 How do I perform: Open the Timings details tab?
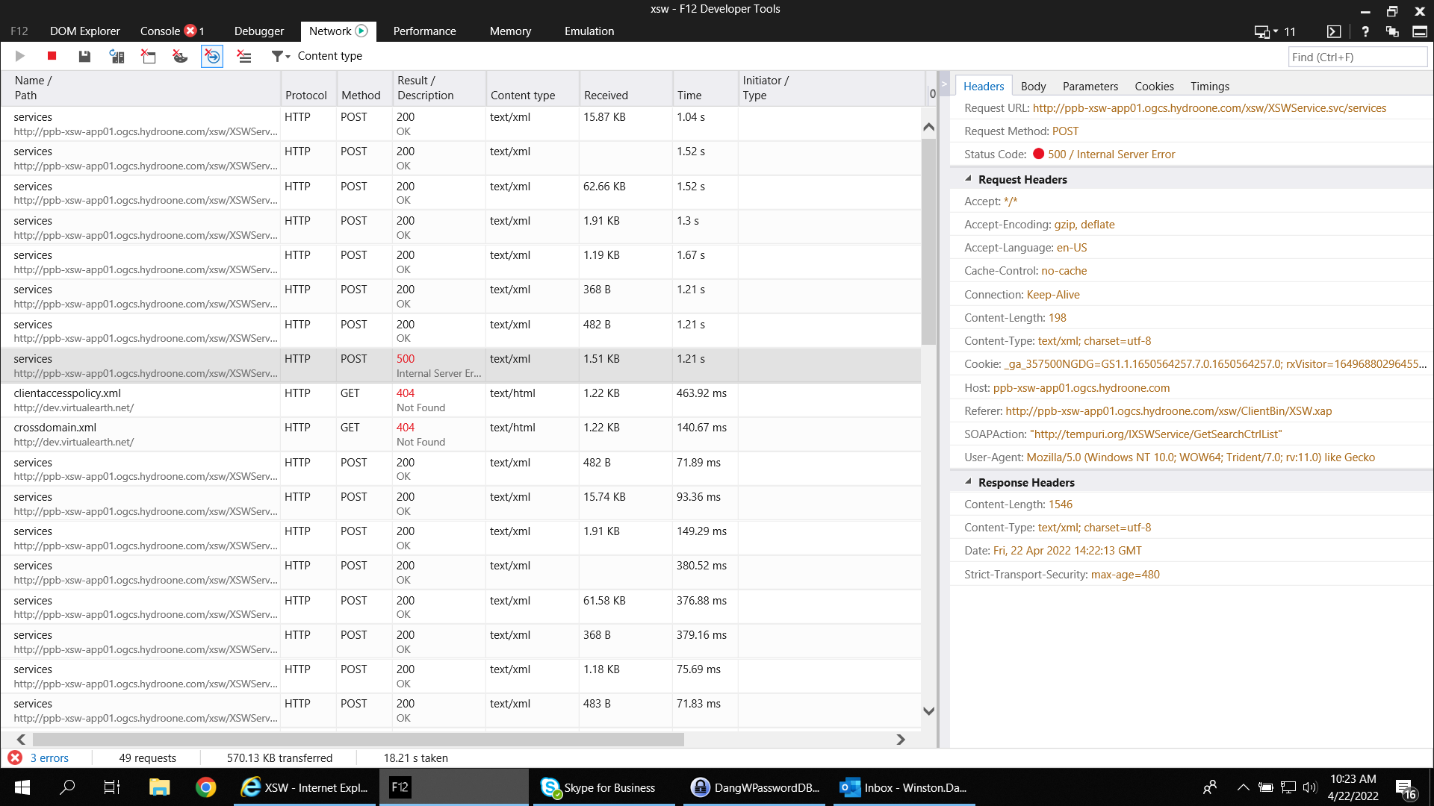click(x=1209, y=87)
